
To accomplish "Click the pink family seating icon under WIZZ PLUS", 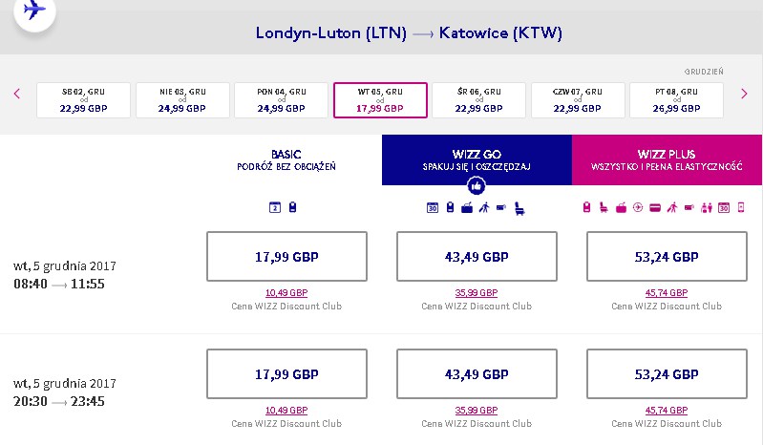I will pos(706,207).
